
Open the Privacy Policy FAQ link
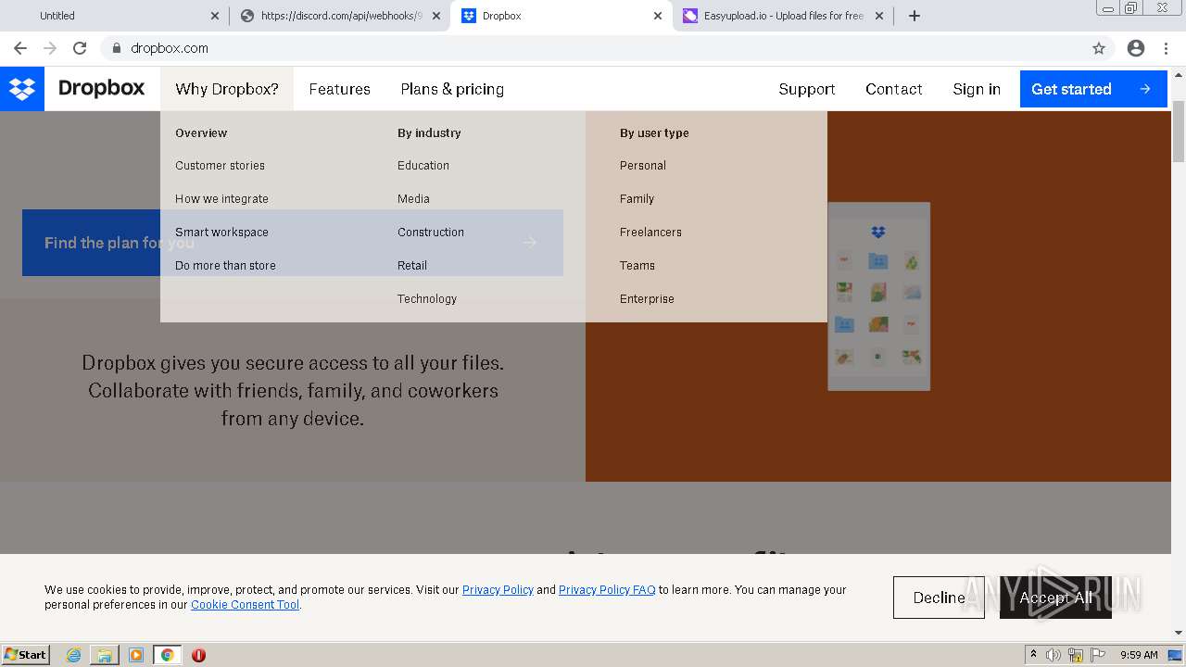(x=607, y=589)
